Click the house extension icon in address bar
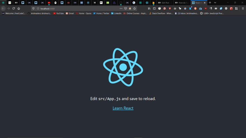Screen dimensions: 246x138 click(130, 9)
